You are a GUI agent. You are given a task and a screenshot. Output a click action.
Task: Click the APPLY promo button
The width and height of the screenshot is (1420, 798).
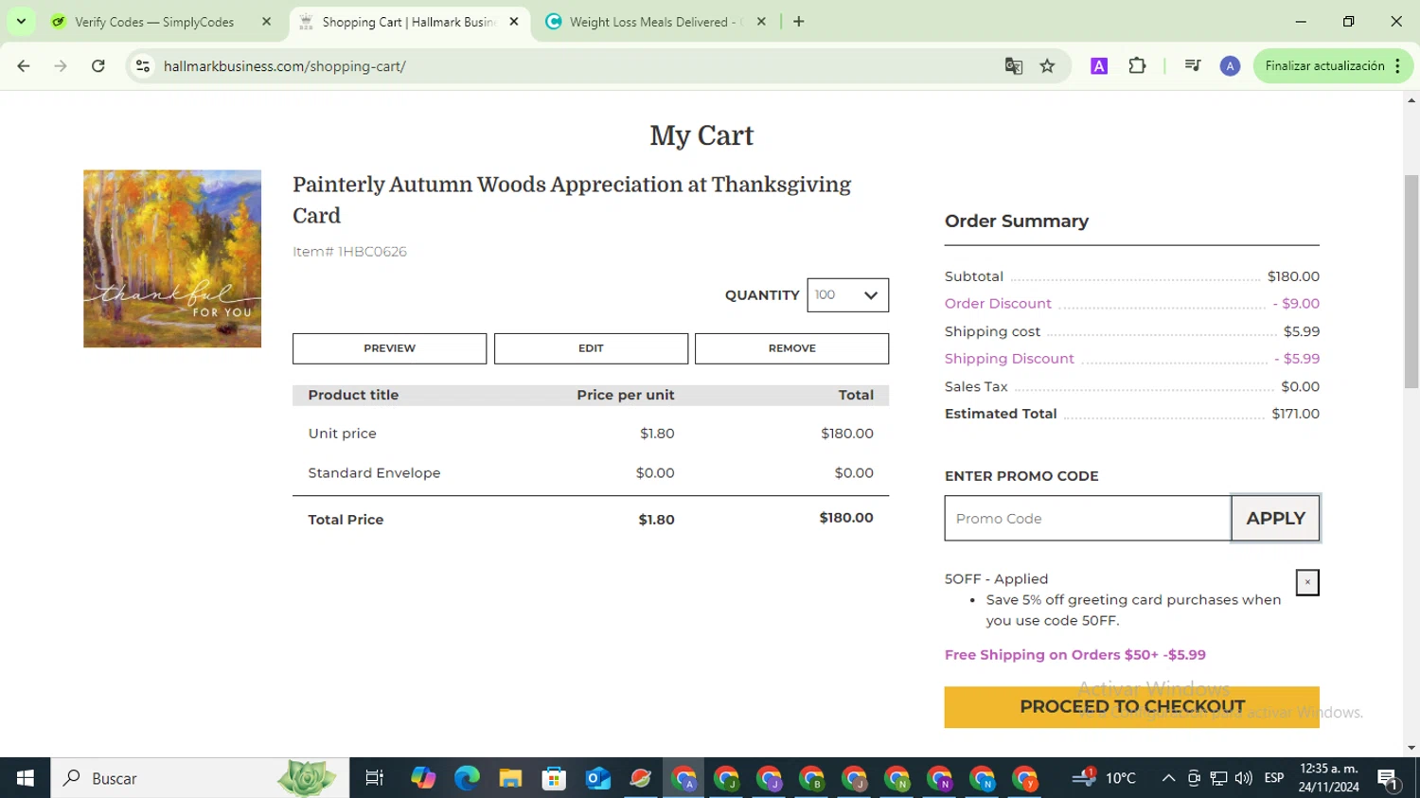(1275, 519)
